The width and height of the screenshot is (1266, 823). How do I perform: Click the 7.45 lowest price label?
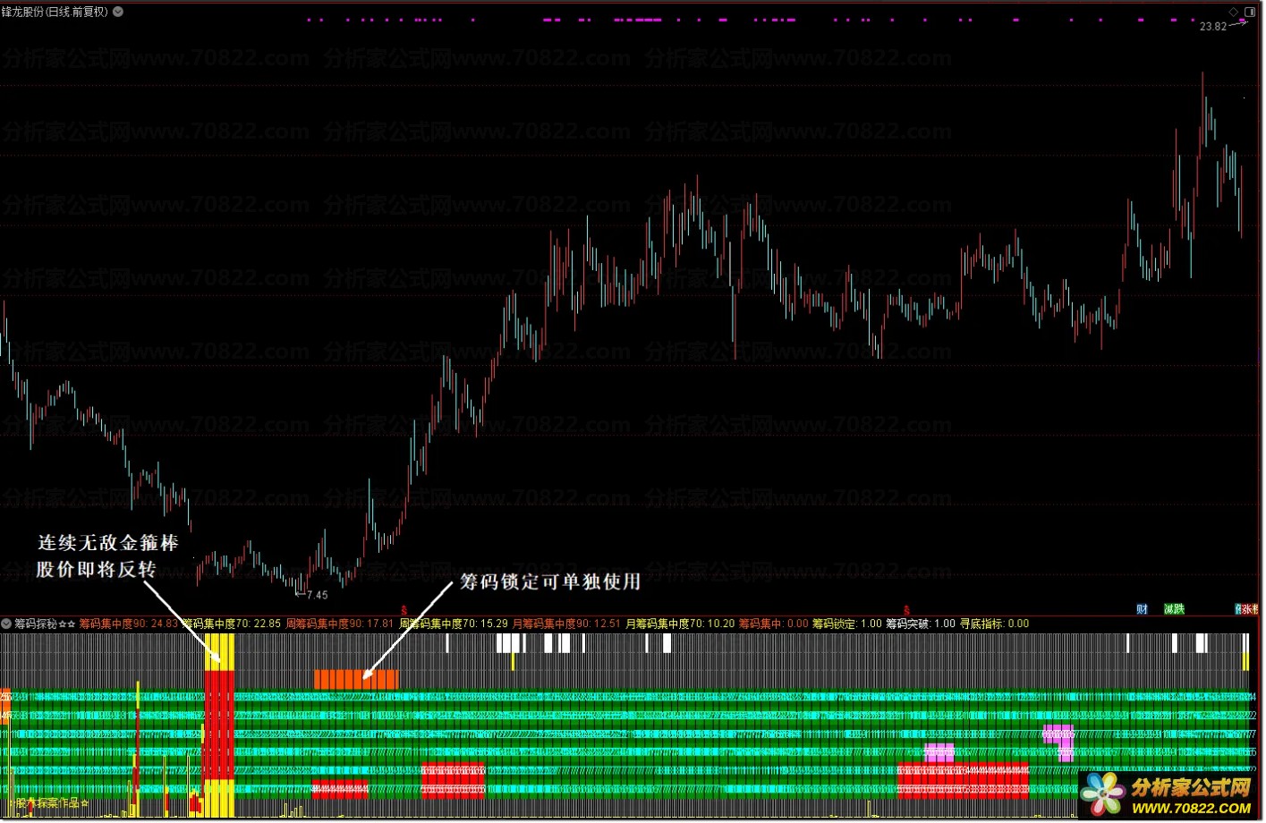click(316, 595)
